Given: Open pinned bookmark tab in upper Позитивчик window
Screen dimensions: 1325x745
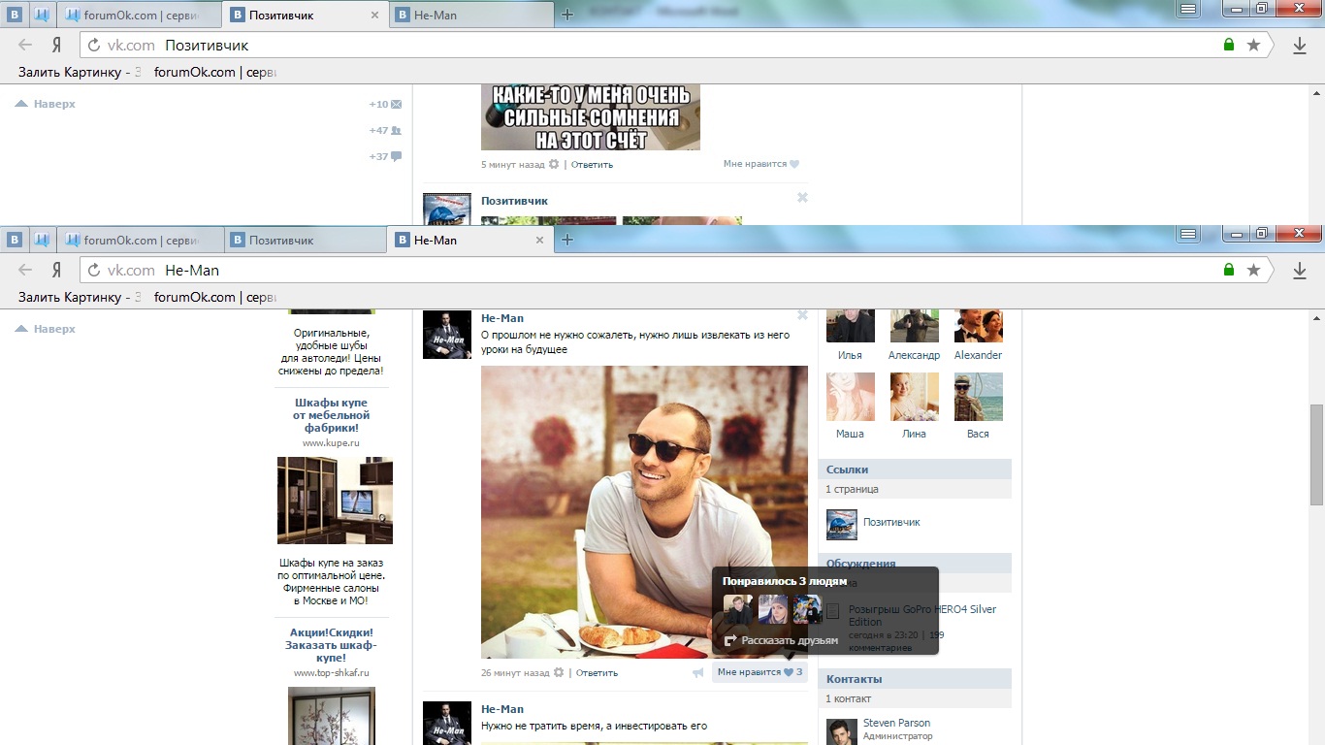Looking at the screenshot, I should click(42, 15).
